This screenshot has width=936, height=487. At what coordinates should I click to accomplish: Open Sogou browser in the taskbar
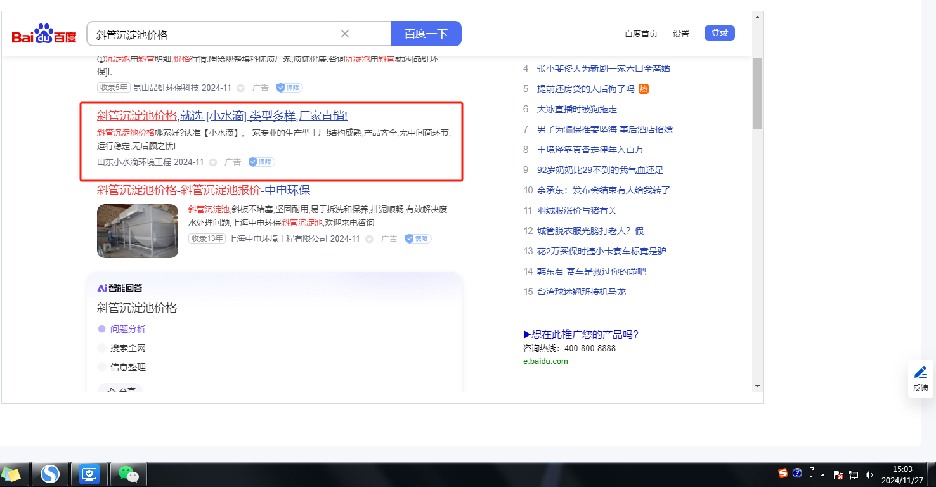50,474
